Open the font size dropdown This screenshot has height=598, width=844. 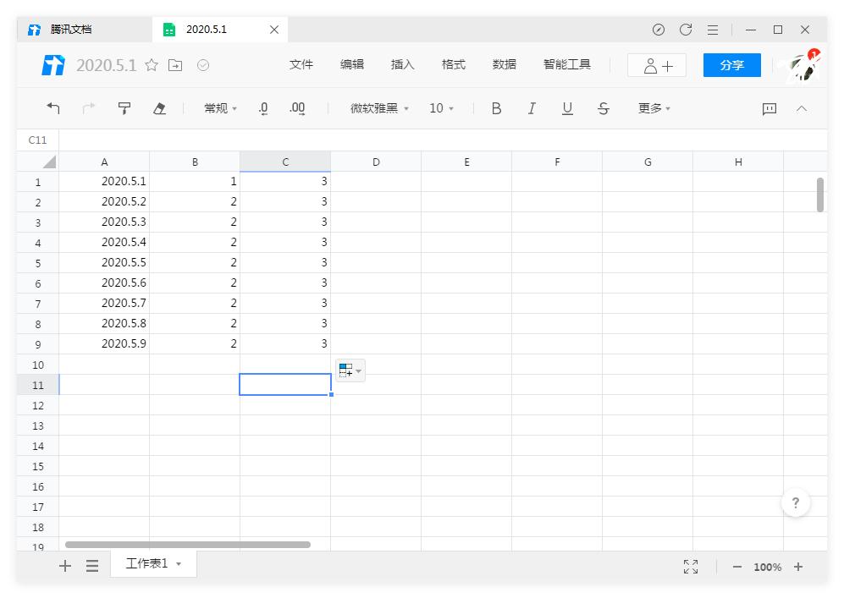tap(441, 108)
